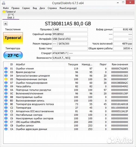136x147 pixels.
Task: Click the Общее время работы value 16530 ч
Action: [x=123, y=48]
